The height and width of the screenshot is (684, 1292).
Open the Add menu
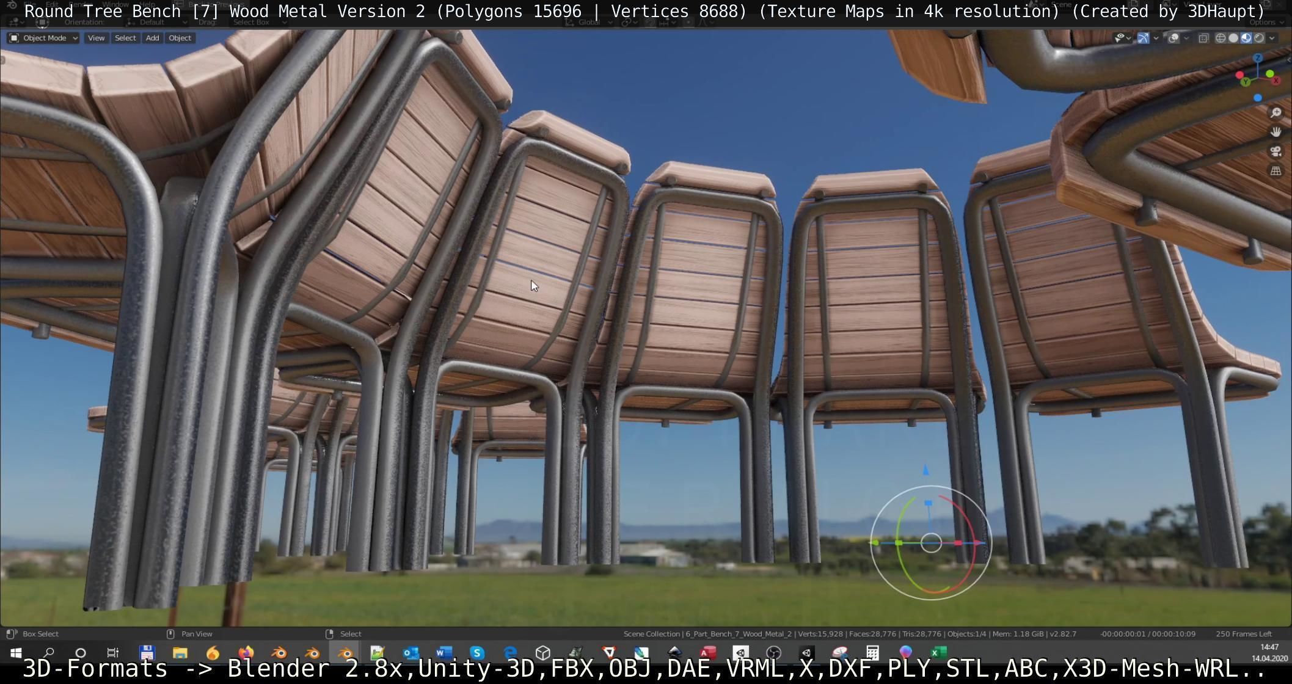[152, 38]
